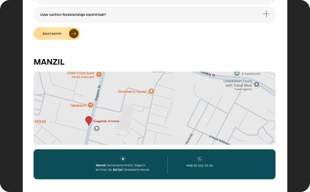Click the arrow circle in Savol berish
The width and height of the screenshot is (310, 192).
coord(74,33)
